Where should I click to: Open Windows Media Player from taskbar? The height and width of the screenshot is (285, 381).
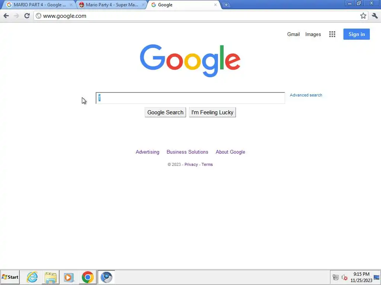click(69, 277)
